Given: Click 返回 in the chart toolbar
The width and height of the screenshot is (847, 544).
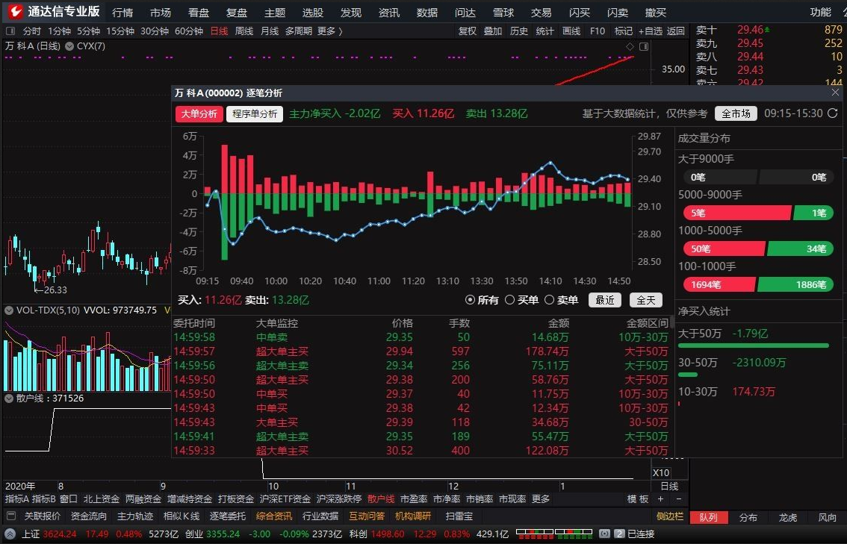Looking at the screenshot, I should [676, 31].
